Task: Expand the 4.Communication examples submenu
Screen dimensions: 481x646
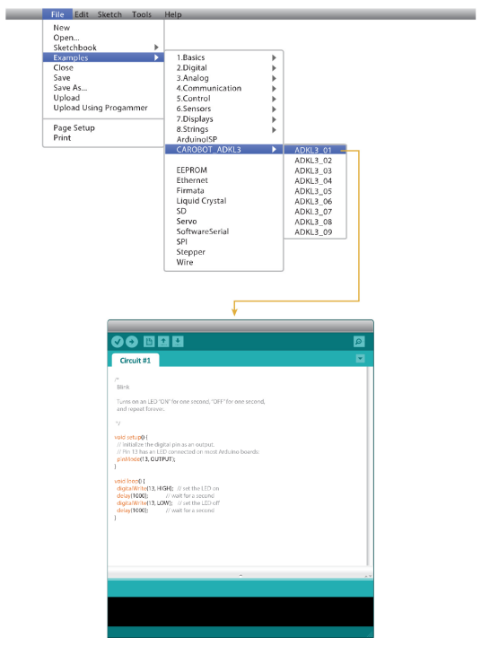Action: coord(223,88)
